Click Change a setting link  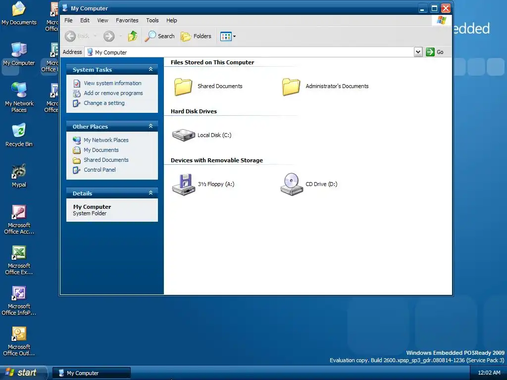click(x=104, y=103)
